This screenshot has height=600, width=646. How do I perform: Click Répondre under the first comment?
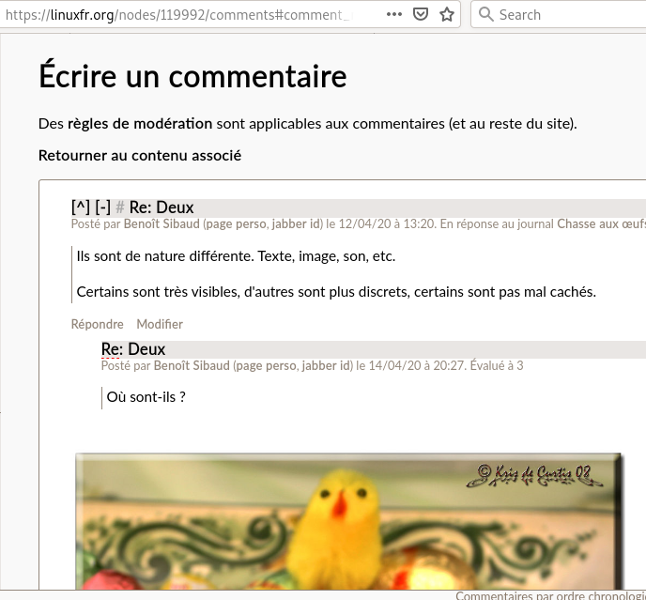click(97, 324)
